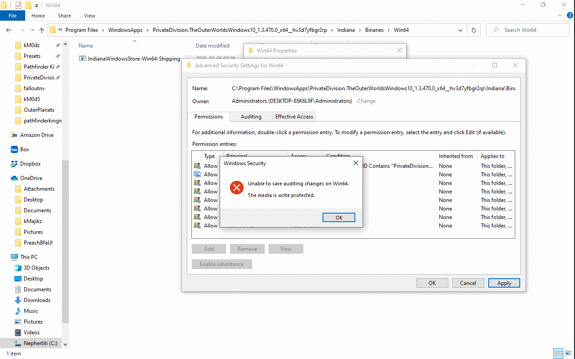Close the Windows Security dialog with X

pos(356,163)
